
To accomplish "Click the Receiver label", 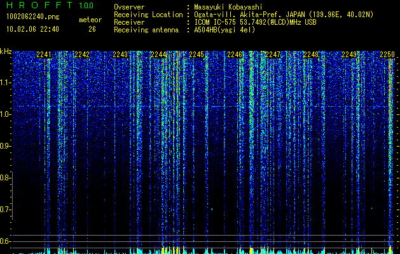I will point(129,22).
